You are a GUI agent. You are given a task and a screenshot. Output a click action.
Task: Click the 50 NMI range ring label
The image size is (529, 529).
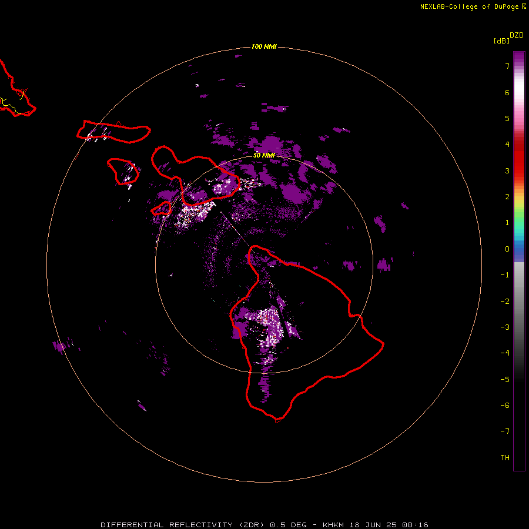tap(264, 155)
